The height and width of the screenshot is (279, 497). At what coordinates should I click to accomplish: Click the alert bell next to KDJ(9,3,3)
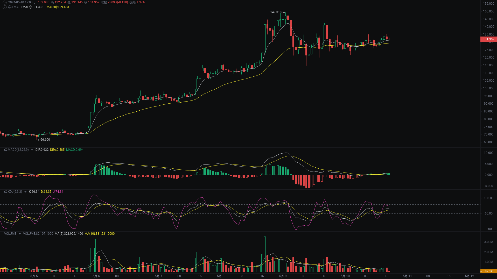pos(5,192)
